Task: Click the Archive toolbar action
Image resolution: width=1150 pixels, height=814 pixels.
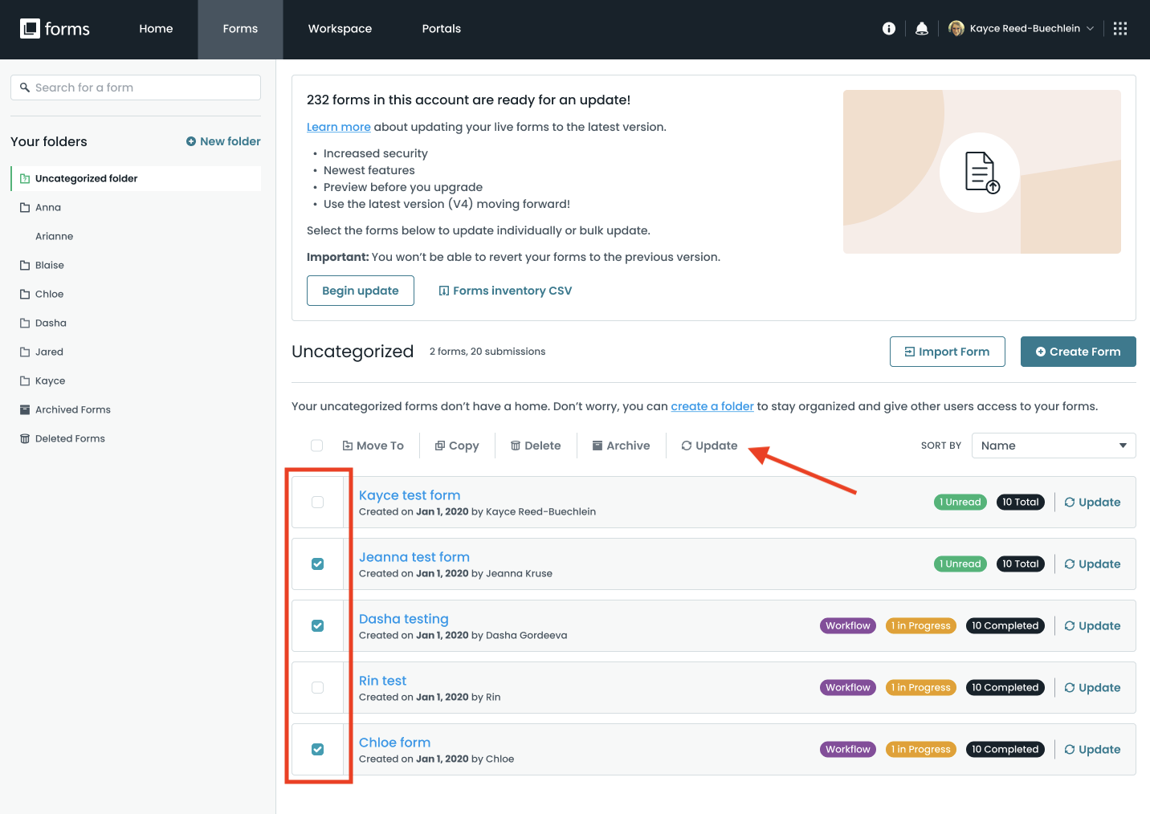Action: [x=621, y=446]
